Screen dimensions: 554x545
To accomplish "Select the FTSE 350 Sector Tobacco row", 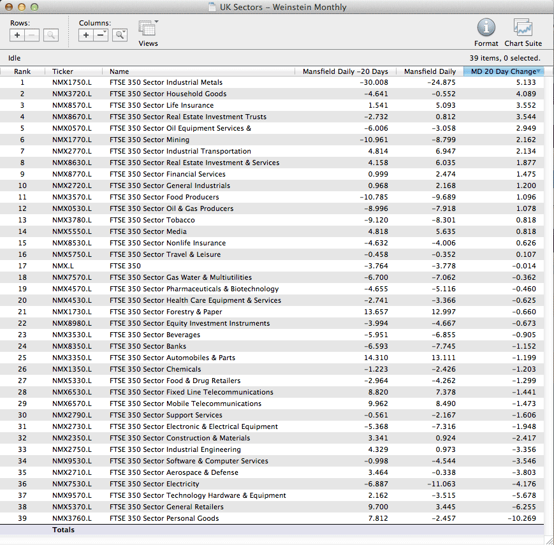I will tap(152, 220).
